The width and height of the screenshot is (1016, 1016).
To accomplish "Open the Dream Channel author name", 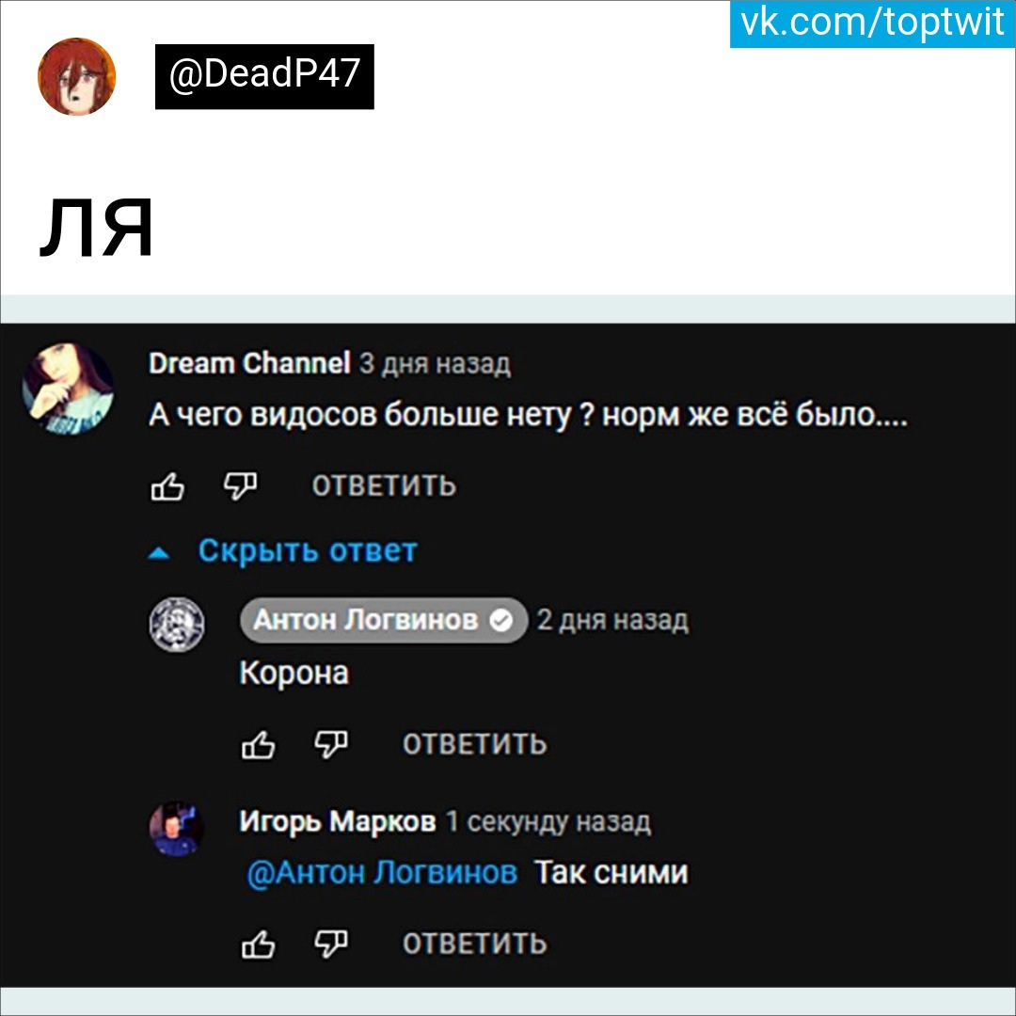I will coord(249,363).
